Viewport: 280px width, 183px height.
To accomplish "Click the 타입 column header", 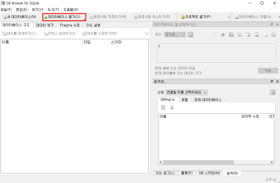I will click(96, 42).
